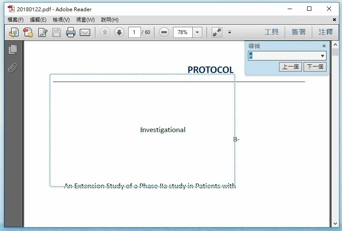Open the 編輯(E) menu

point(38,20)
